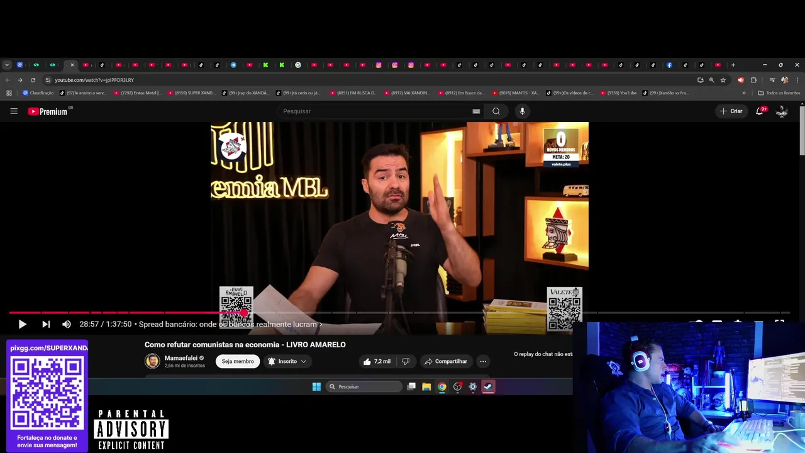Open the Chrome three-dot menu

pyautogui.click(x=797, y=80)
